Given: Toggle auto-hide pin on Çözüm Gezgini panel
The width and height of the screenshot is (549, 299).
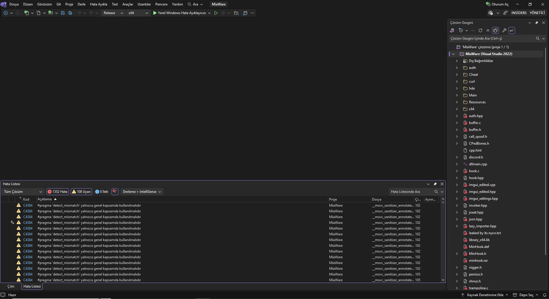Looking at the screenshot, I should click(x=537, y=23).
